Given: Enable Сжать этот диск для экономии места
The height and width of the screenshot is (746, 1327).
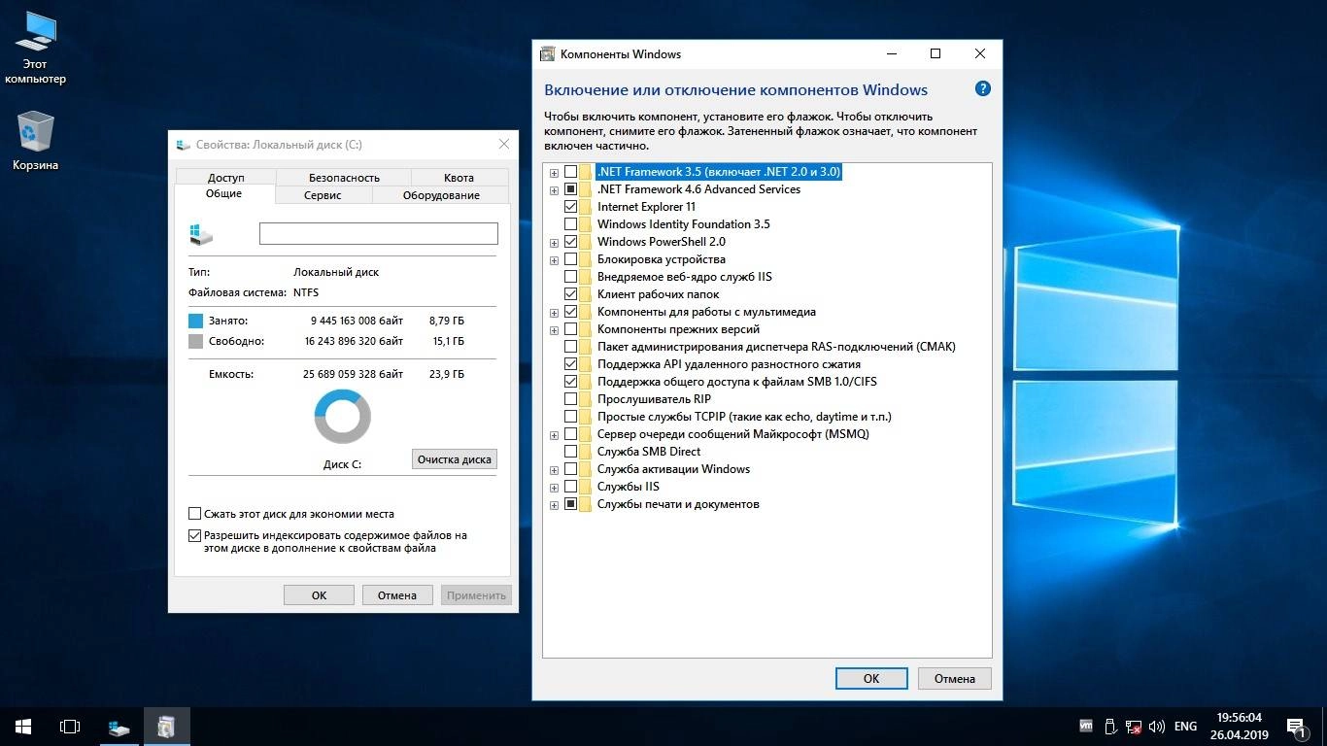Looking at the screenshot, I should click(194, 514).
